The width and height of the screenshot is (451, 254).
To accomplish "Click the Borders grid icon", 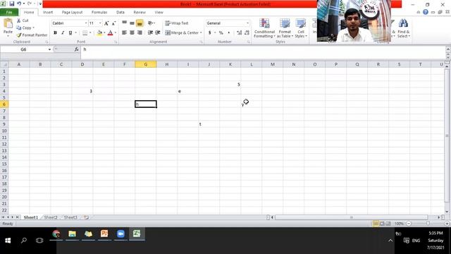I will pyautogui.click(x=85, y=33).
